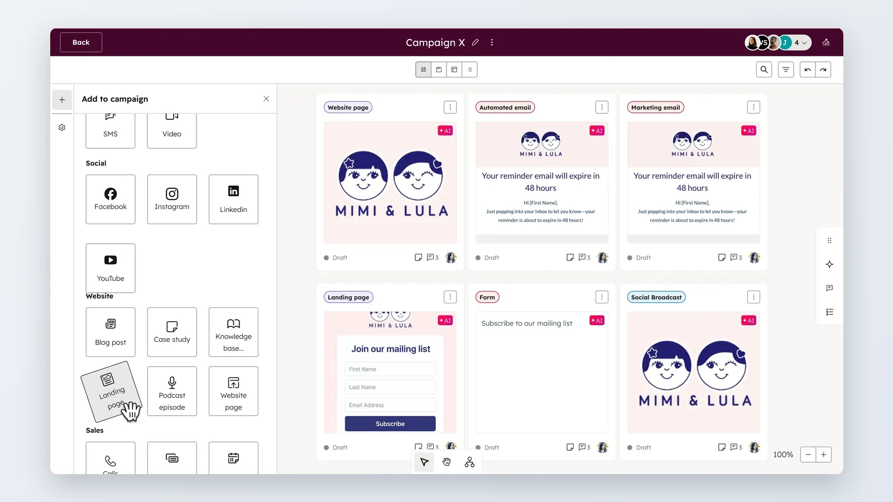This screenshot has height=502, width=893.
Task: Open the Automated email card options menu
Action: point(602,107)
